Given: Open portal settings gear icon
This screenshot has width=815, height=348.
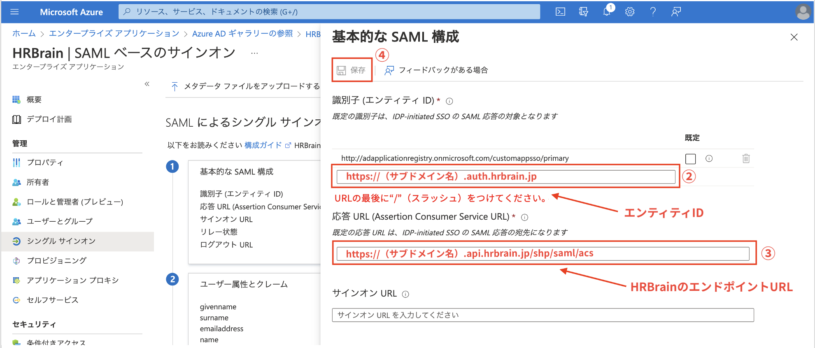Looking at the screenshot, I should coord(630,12).
